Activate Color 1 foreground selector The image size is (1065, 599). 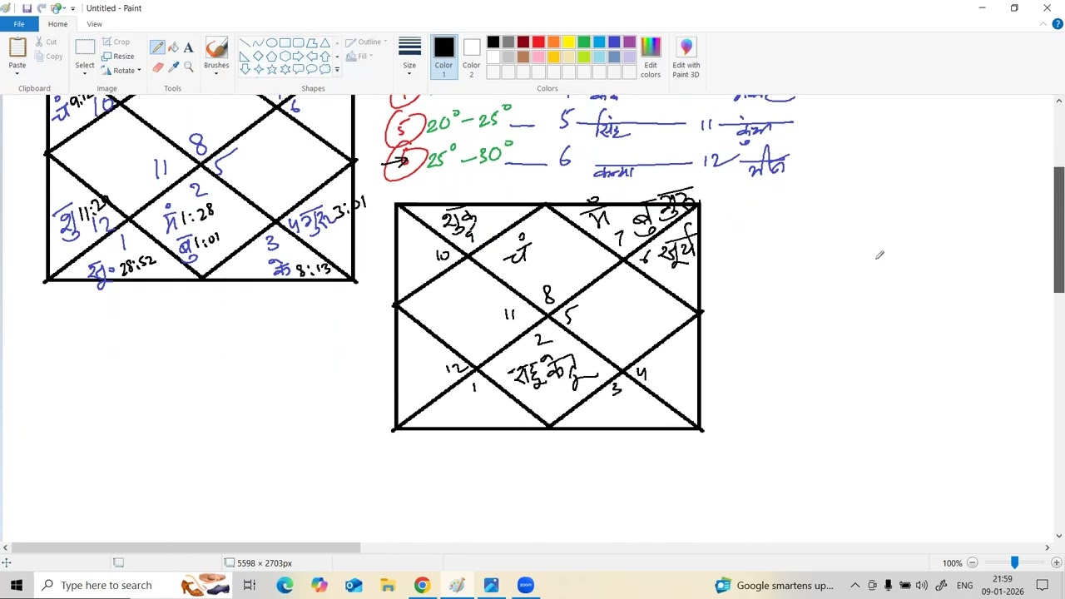pos(443,57)
